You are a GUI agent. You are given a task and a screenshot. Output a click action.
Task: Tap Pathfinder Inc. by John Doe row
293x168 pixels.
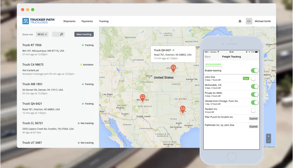pos(231,126)
